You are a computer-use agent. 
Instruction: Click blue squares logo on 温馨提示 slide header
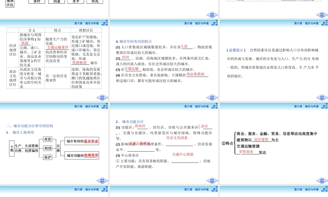[324, 23]
